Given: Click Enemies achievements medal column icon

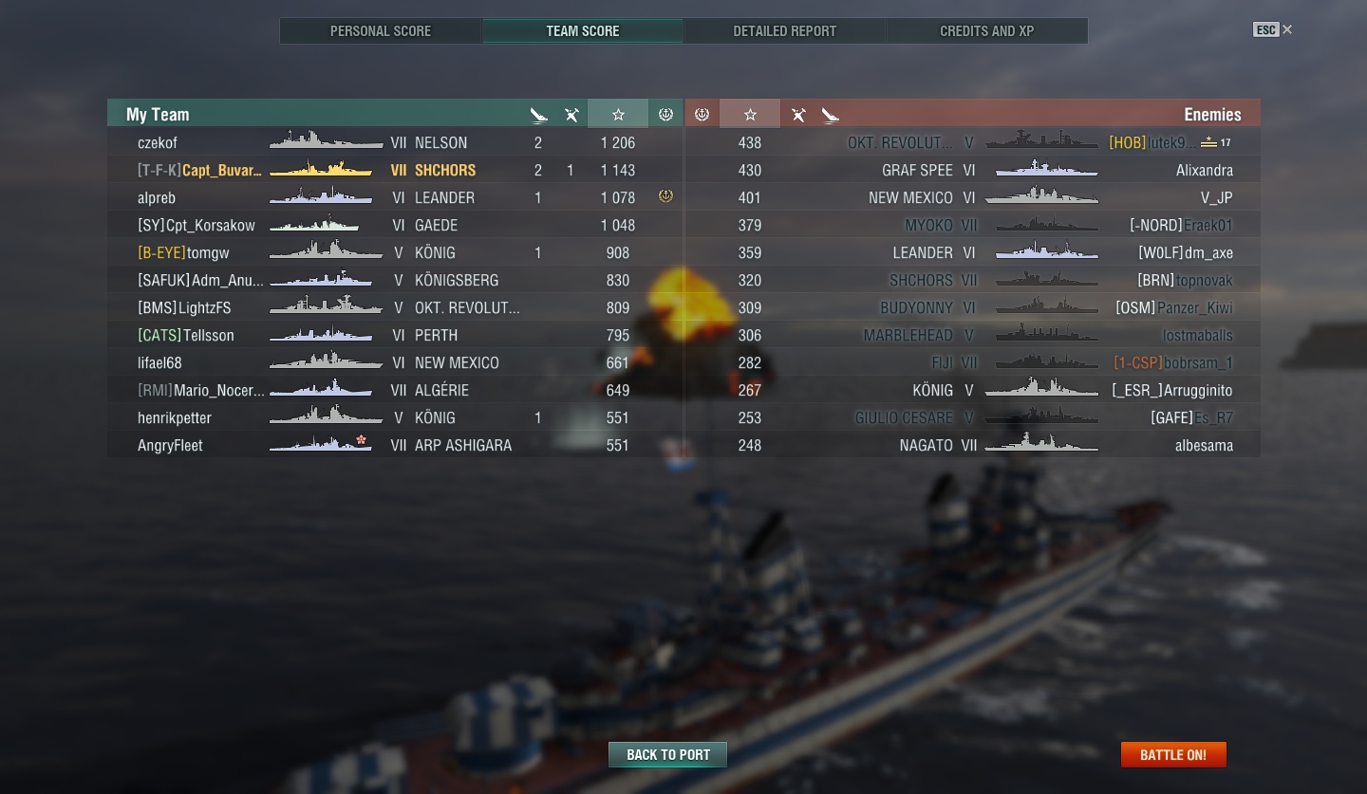Looking at the screenshot, I should coord(702,114).
